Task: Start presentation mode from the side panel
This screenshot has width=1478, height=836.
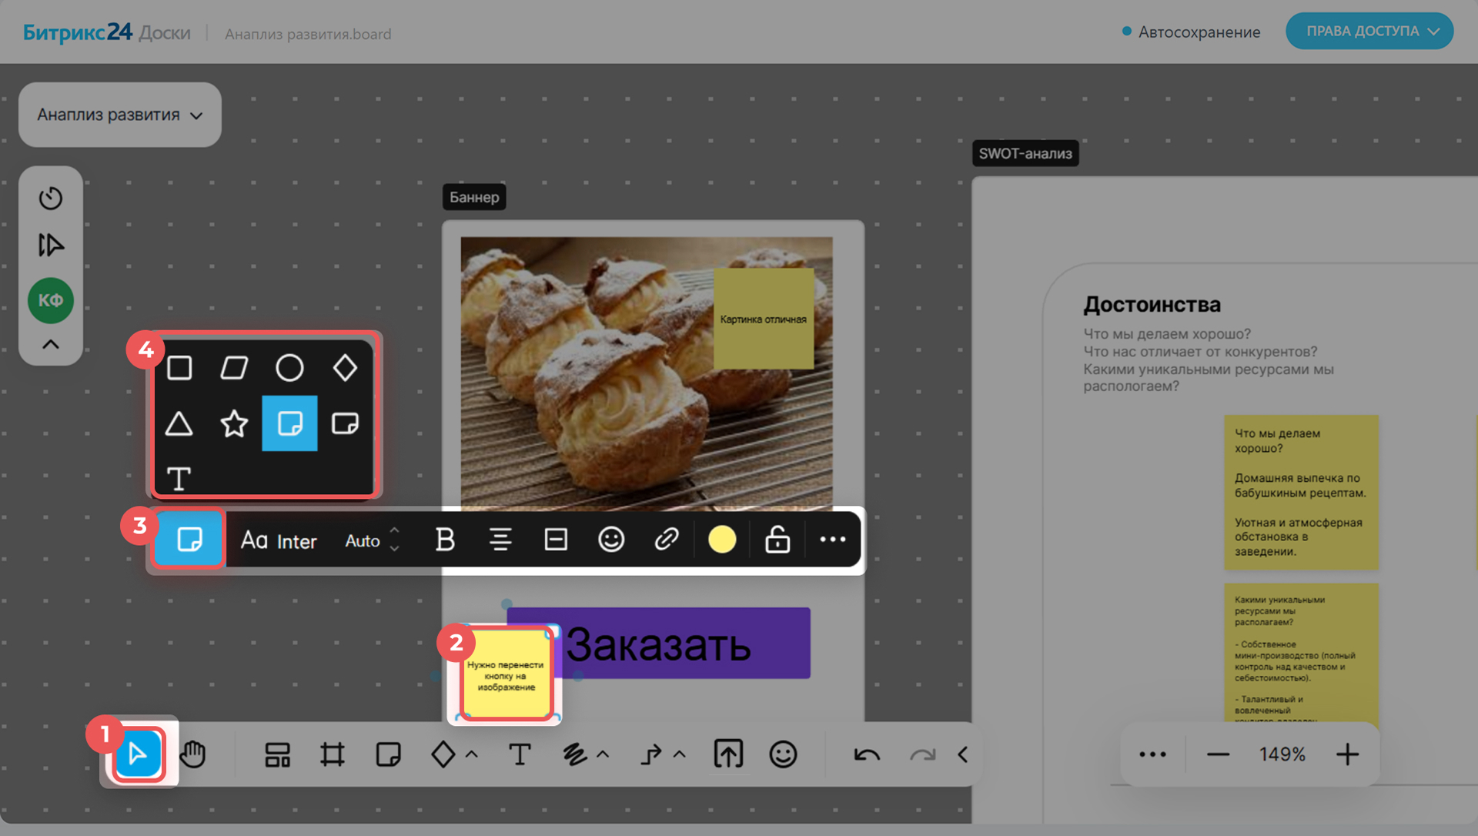Action: coord(51,246)
